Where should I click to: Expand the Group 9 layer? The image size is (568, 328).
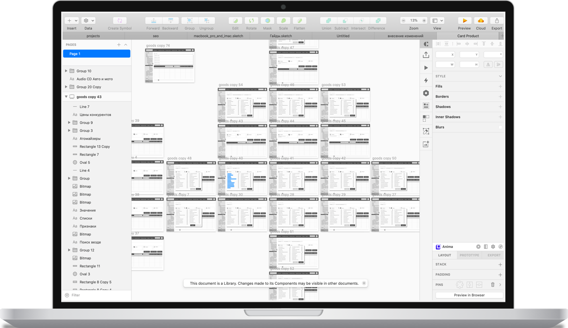point(69,122)
